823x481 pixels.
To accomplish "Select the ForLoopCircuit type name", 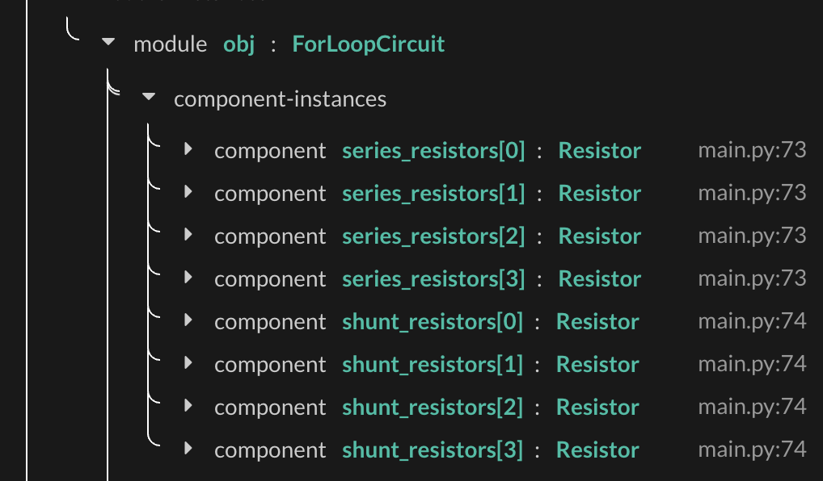I will 368,44.
